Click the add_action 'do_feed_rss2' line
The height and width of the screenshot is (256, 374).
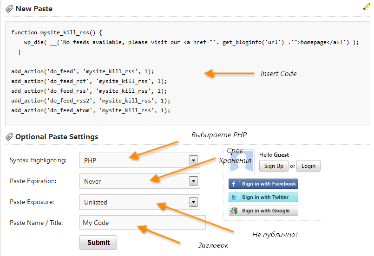[91, 101]
